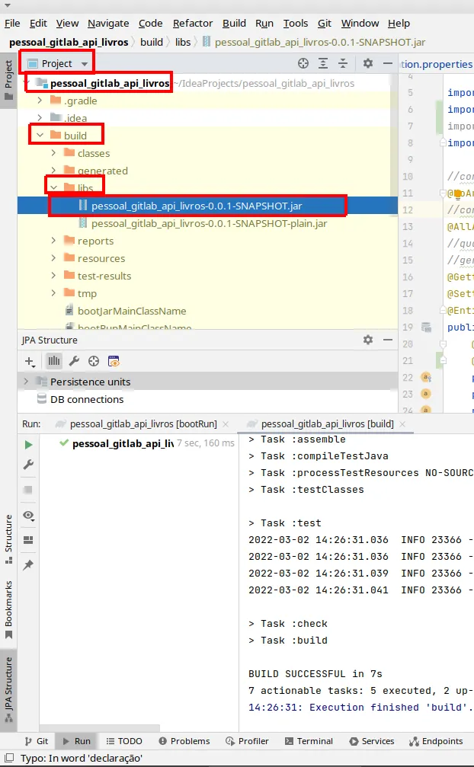Image resolution: width=474 pixels, height=767 pixels.
Task: Click the Stop icon in Run toolbar
Action: pos(28,490)
